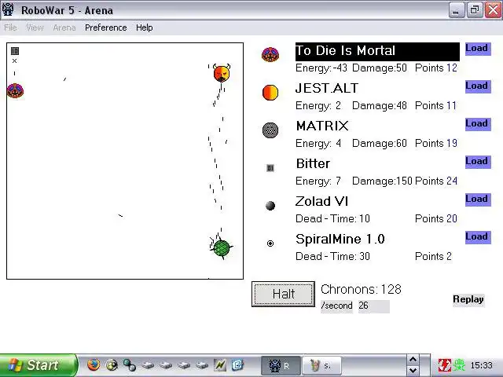Screen dimensions: 503x377
Task: Click the MATRIX gray robot icon
Action: point(270,130)
